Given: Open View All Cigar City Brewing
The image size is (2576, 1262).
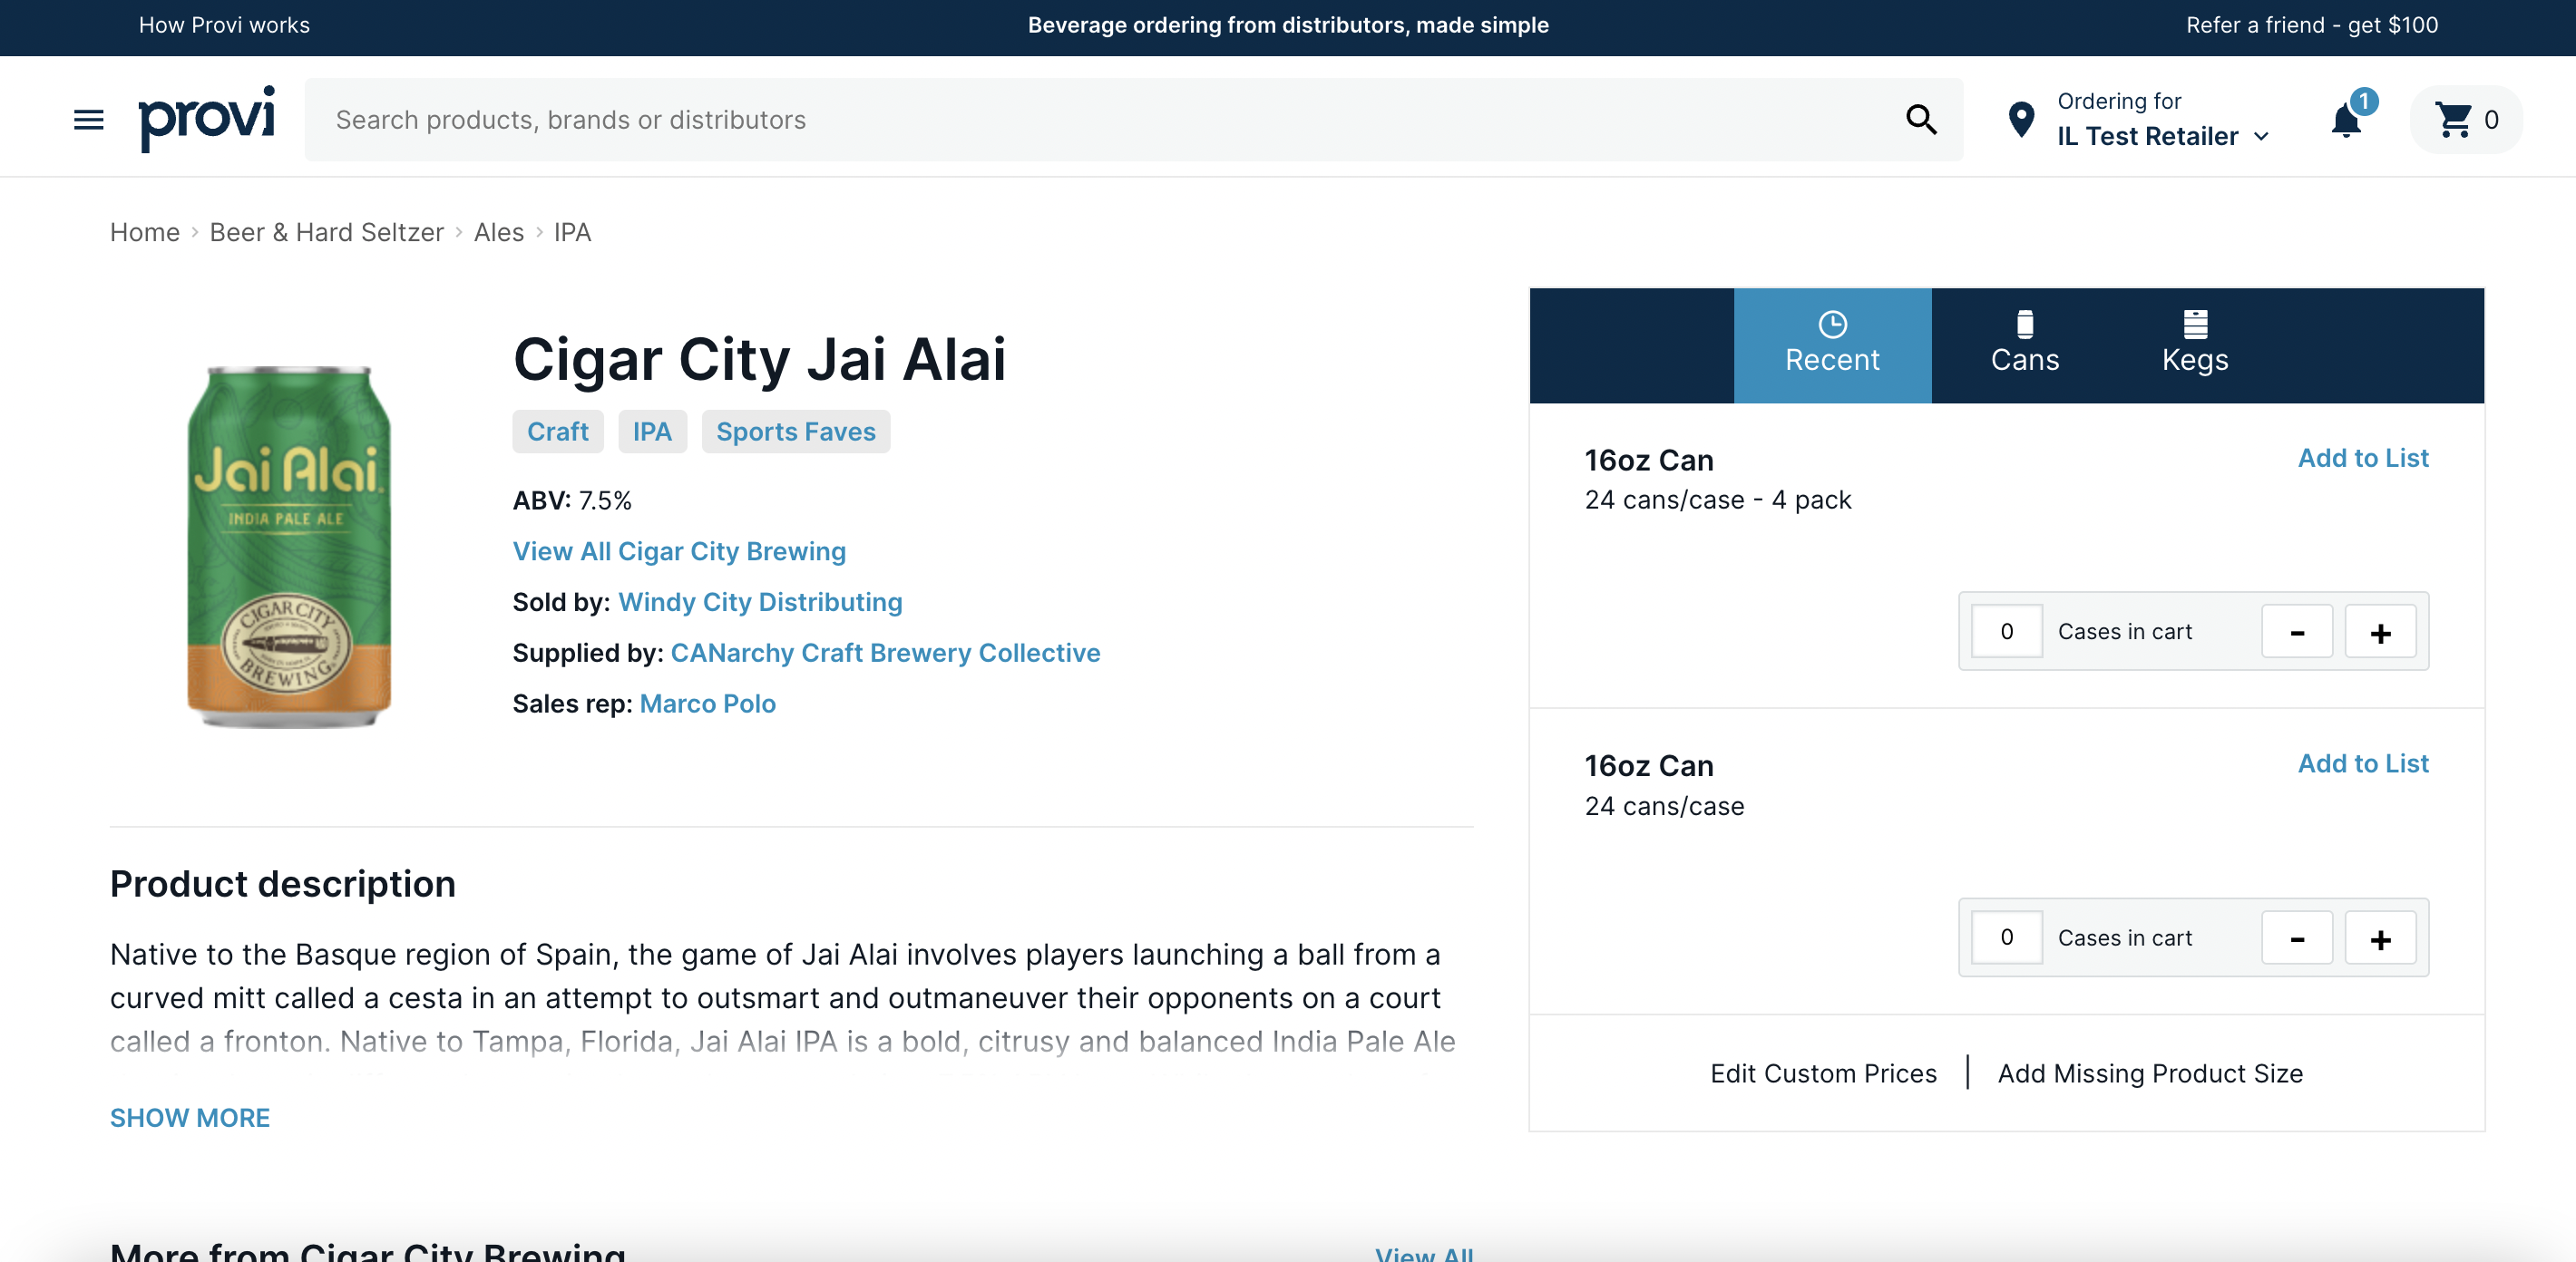Looking at the screenshot, I should click(x=679, y=551).
